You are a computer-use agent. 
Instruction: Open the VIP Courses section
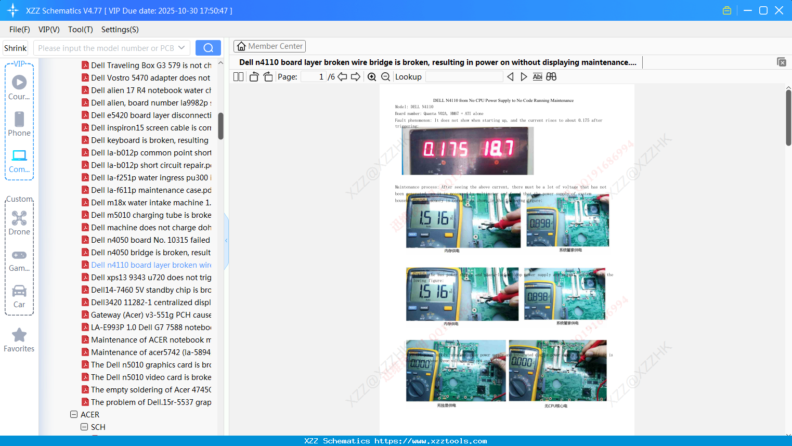[19, 87]
